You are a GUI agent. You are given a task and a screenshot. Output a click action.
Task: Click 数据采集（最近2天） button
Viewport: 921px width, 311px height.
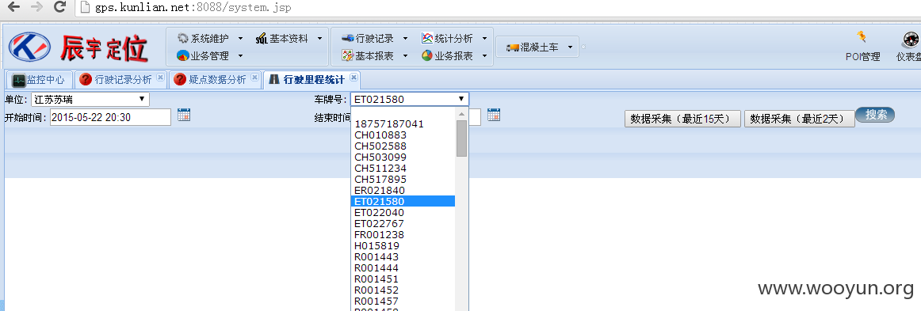800,119
